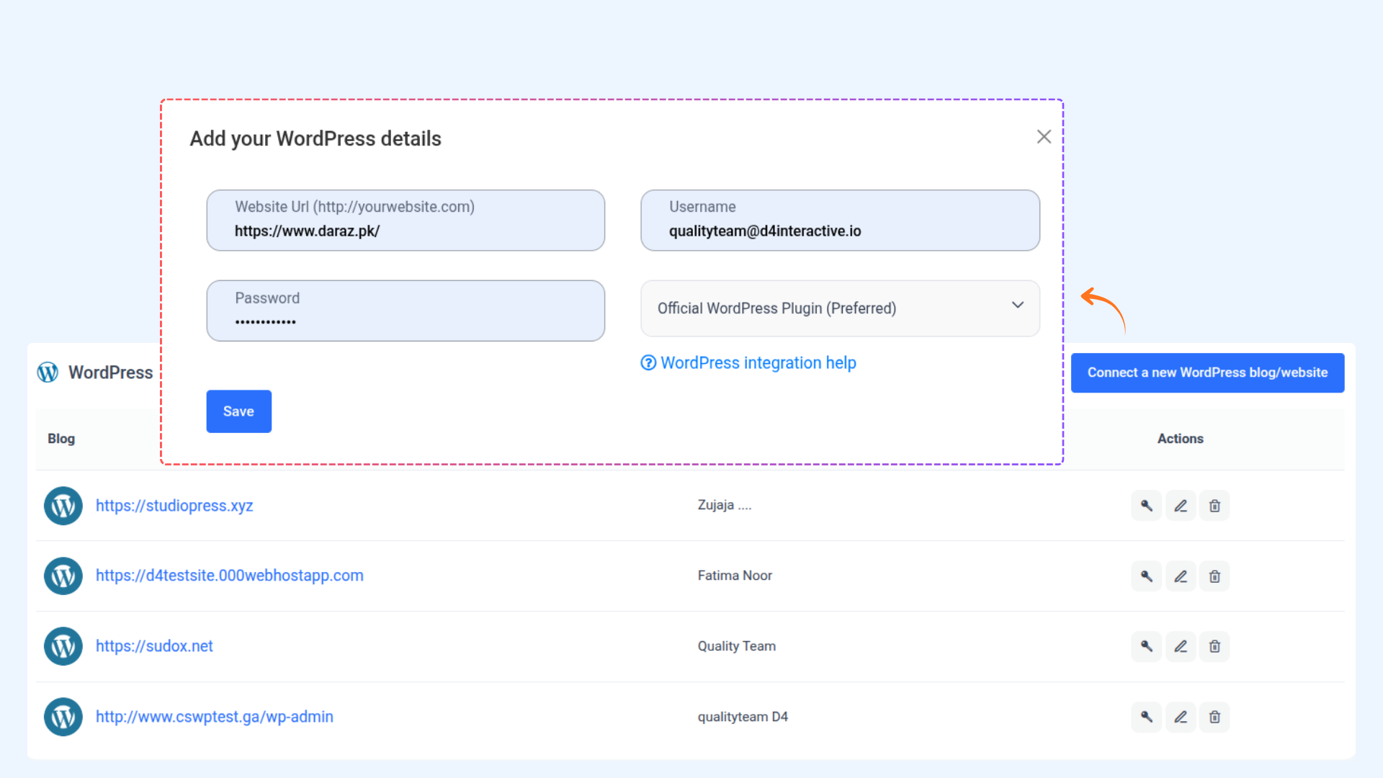Close the Add WordPress details dialog
Image resolution: width=1383 pixels, height=778 pixels.
(1044, 137)
